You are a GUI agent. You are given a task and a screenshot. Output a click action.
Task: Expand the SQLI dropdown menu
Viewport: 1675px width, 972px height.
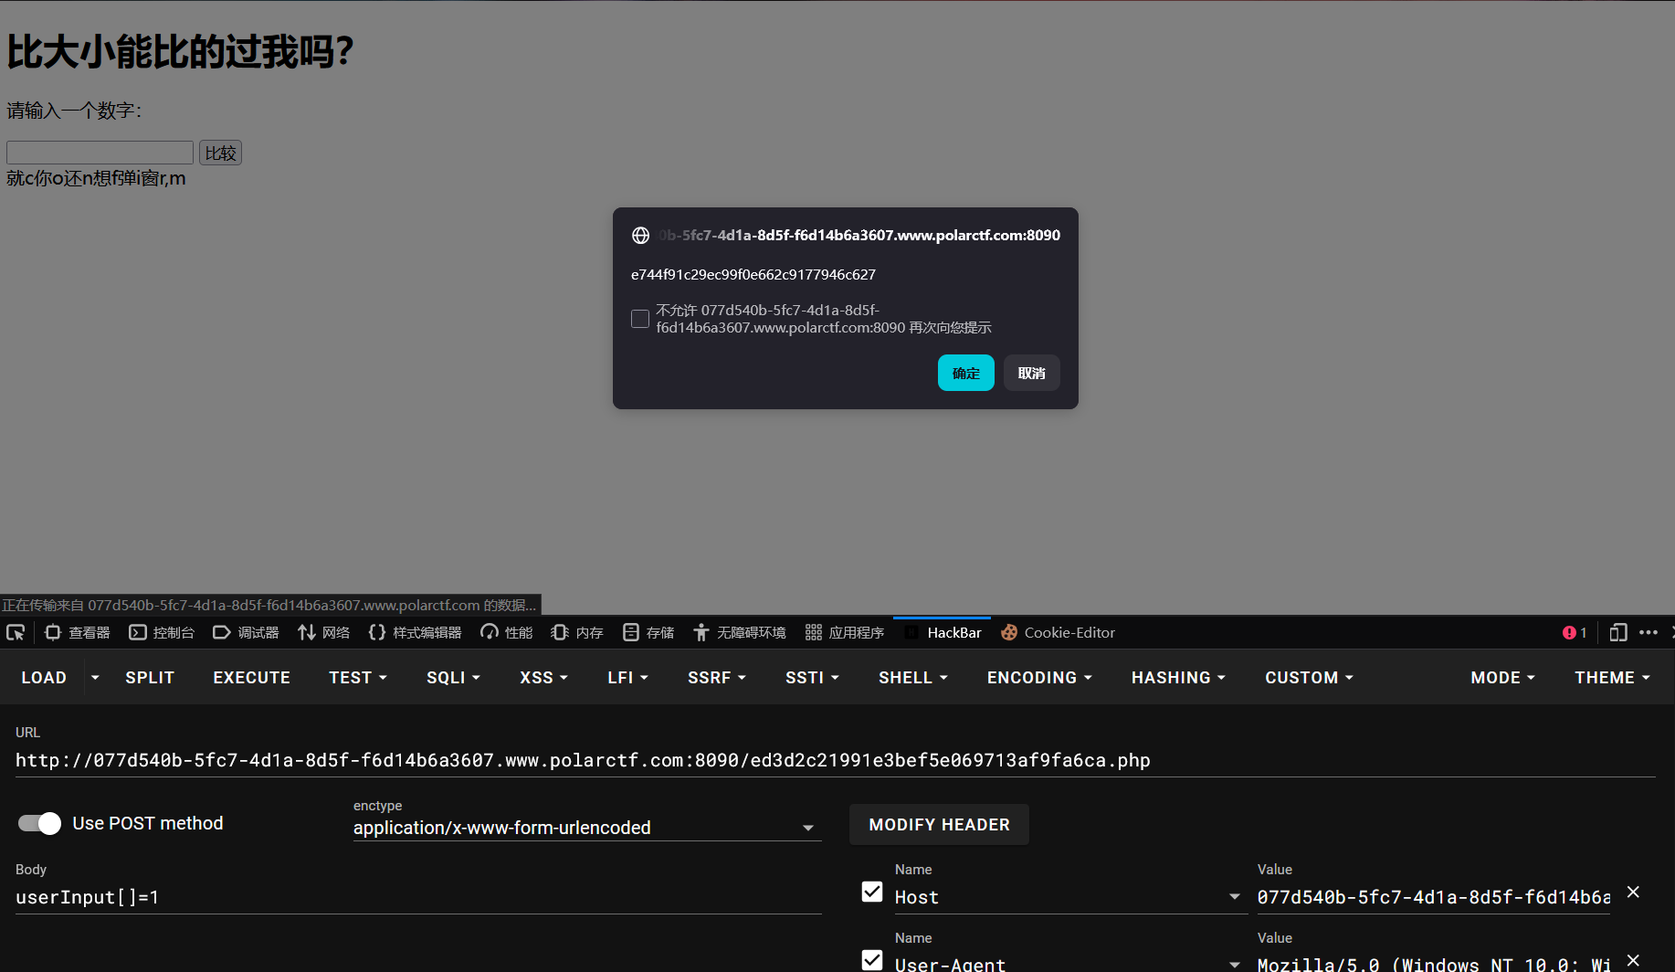(453, 677)
